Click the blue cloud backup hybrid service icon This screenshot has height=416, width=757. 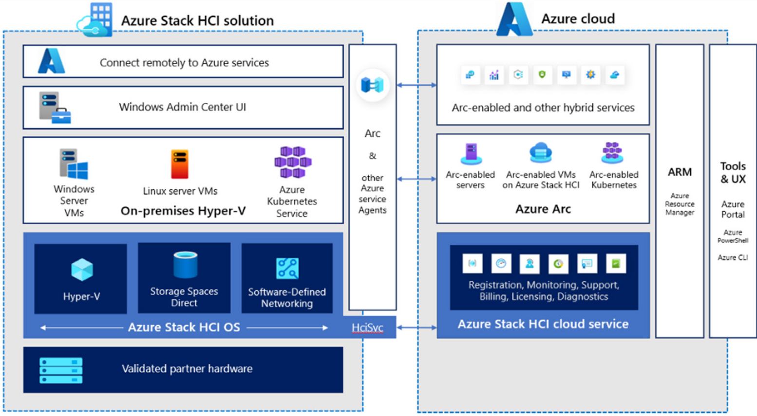(615, 75)
